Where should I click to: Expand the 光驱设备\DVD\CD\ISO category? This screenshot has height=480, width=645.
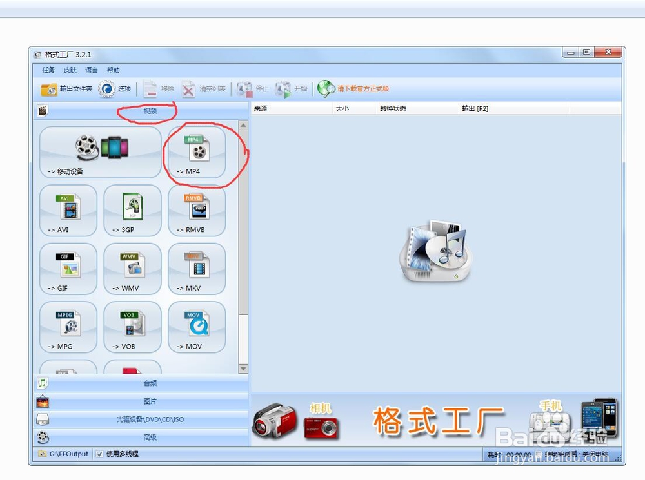pyautogui.click(x=141, y=419)
